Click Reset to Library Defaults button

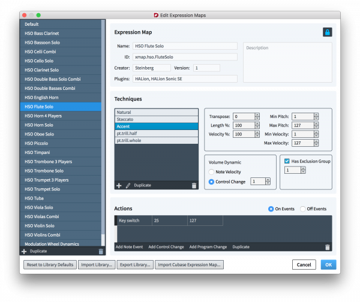point(50,265)
